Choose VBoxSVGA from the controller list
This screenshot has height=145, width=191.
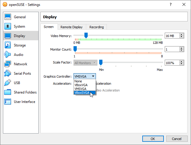[x=82, y=93]
